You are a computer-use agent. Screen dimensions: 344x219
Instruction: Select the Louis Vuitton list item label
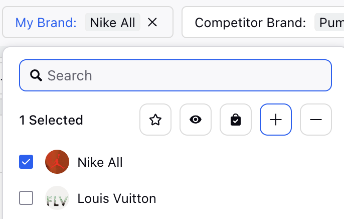117,198
